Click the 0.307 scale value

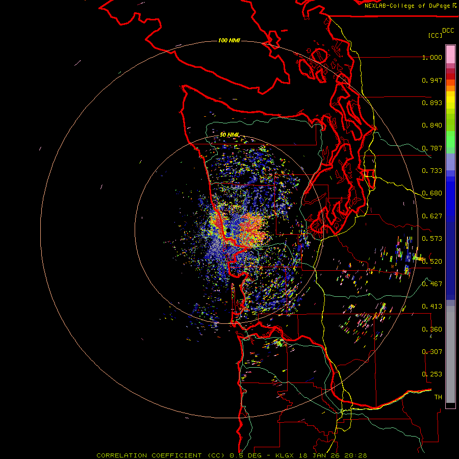point(432,351)
